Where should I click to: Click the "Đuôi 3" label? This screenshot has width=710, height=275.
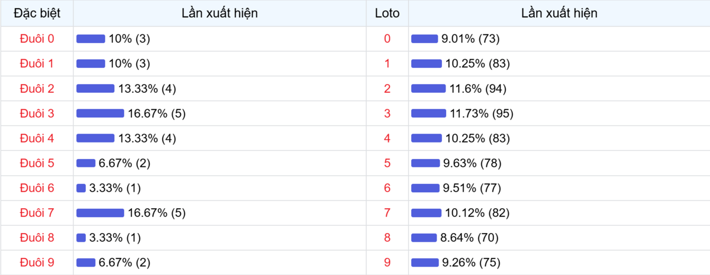[x=37, y=114]
